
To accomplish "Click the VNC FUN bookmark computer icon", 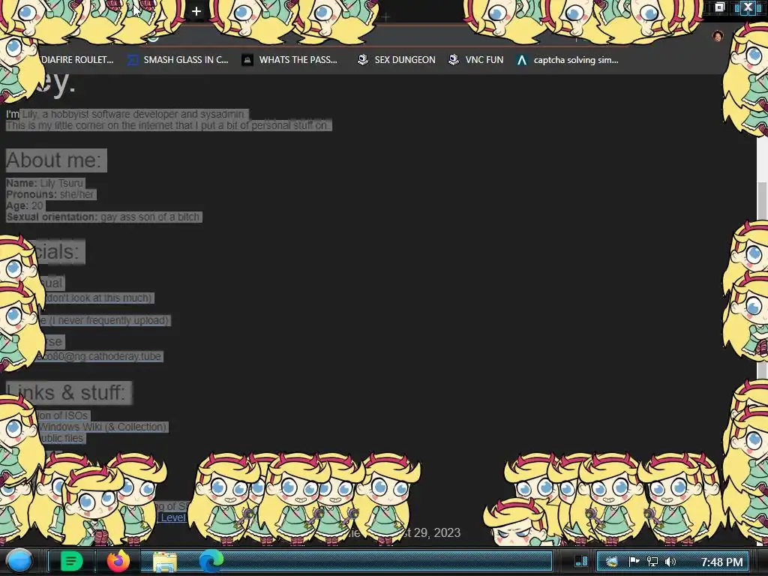I will point(454,60).
